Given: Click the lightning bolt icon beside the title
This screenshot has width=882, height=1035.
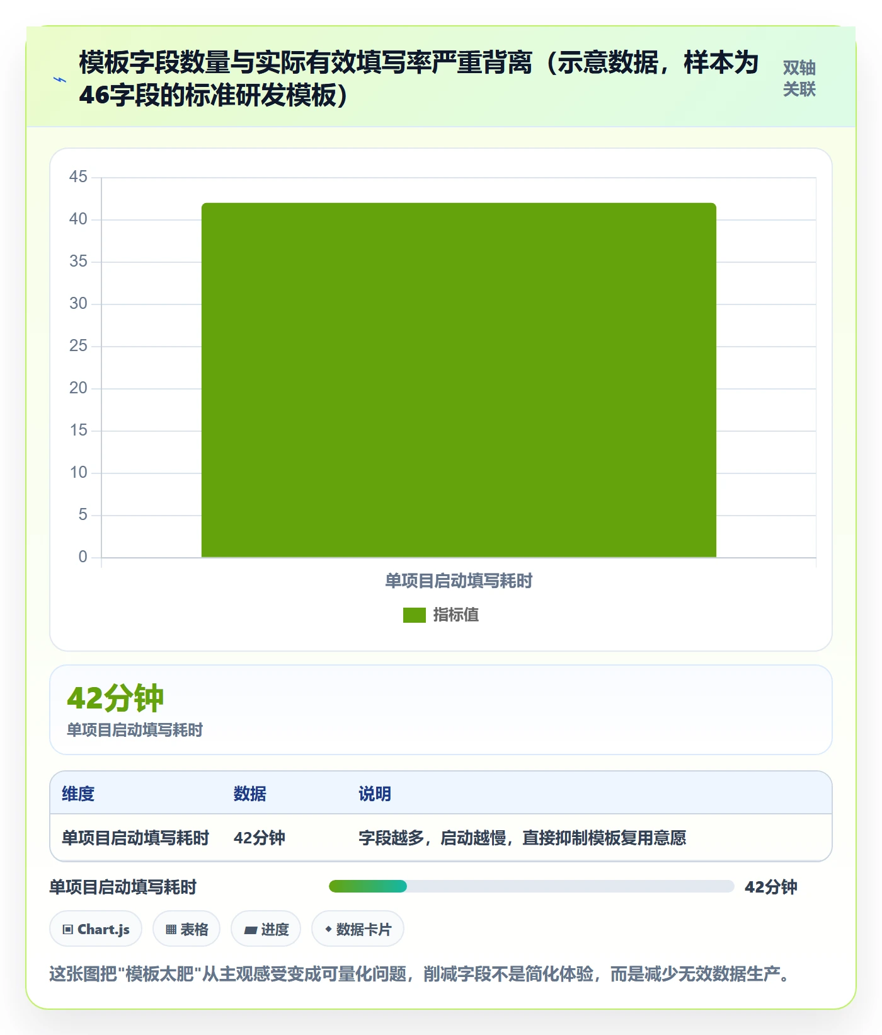Looking at the screenshot, I should (x=60, y=79).
